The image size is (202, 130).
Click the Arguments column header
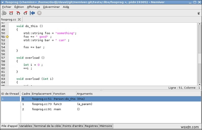click(139, 94)
